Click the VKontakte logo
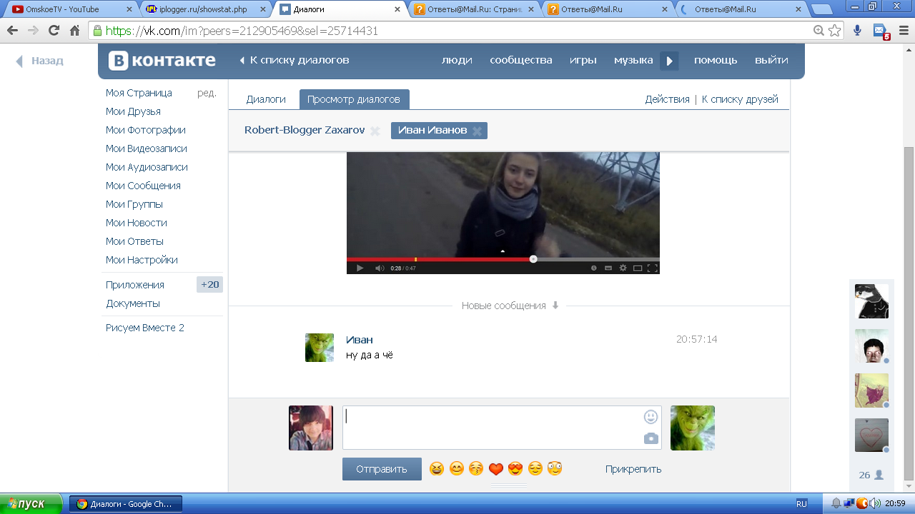The height and width of the screenshot is (514, 915). coord(162,61)
